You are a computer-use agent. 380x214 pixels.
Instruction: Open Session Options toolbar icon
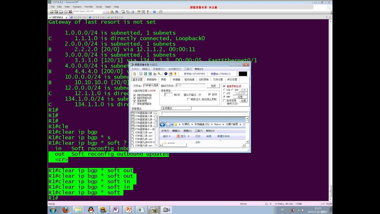click(x=139, y=12)
